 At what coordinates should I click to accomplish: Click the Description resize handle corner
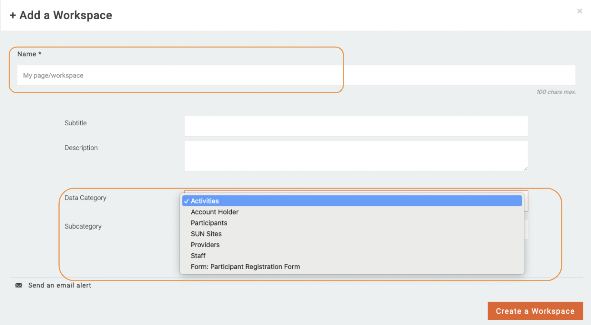click(x=525, y=168)
